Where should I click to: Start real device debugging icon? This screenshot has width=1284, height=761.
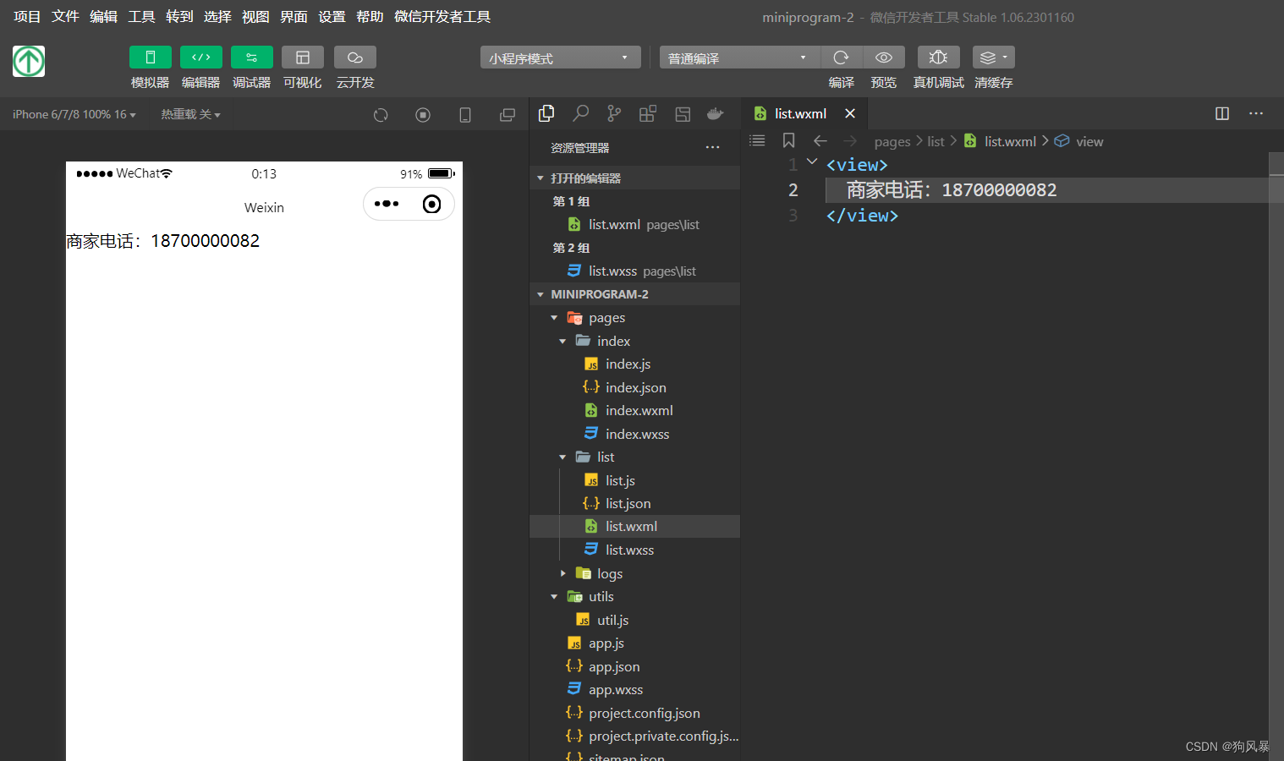[938, 57]
